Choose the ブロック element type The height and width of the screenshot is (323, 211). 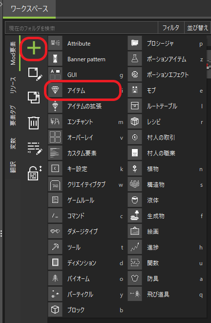86,310
